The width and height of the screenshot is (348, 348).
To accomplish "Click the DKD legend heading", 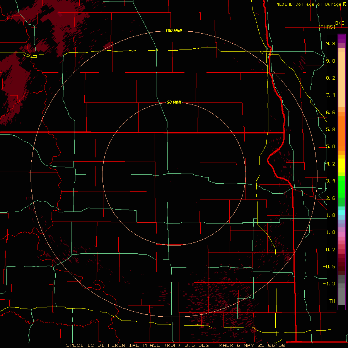I will [340, 23].
